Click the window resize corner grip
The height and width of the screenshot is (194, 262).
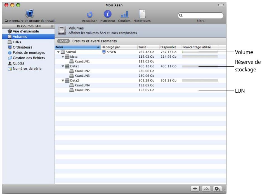[x=224, y=191]
